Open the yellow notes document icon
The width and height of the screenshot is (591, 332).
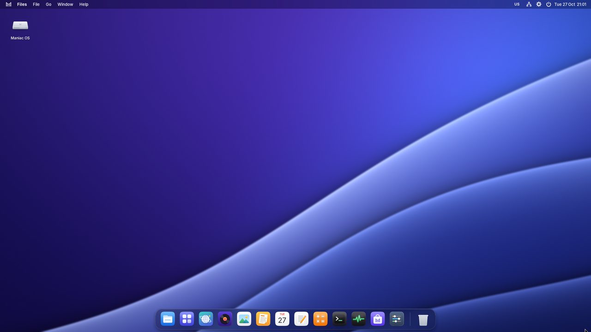click(x=263, y=319)
